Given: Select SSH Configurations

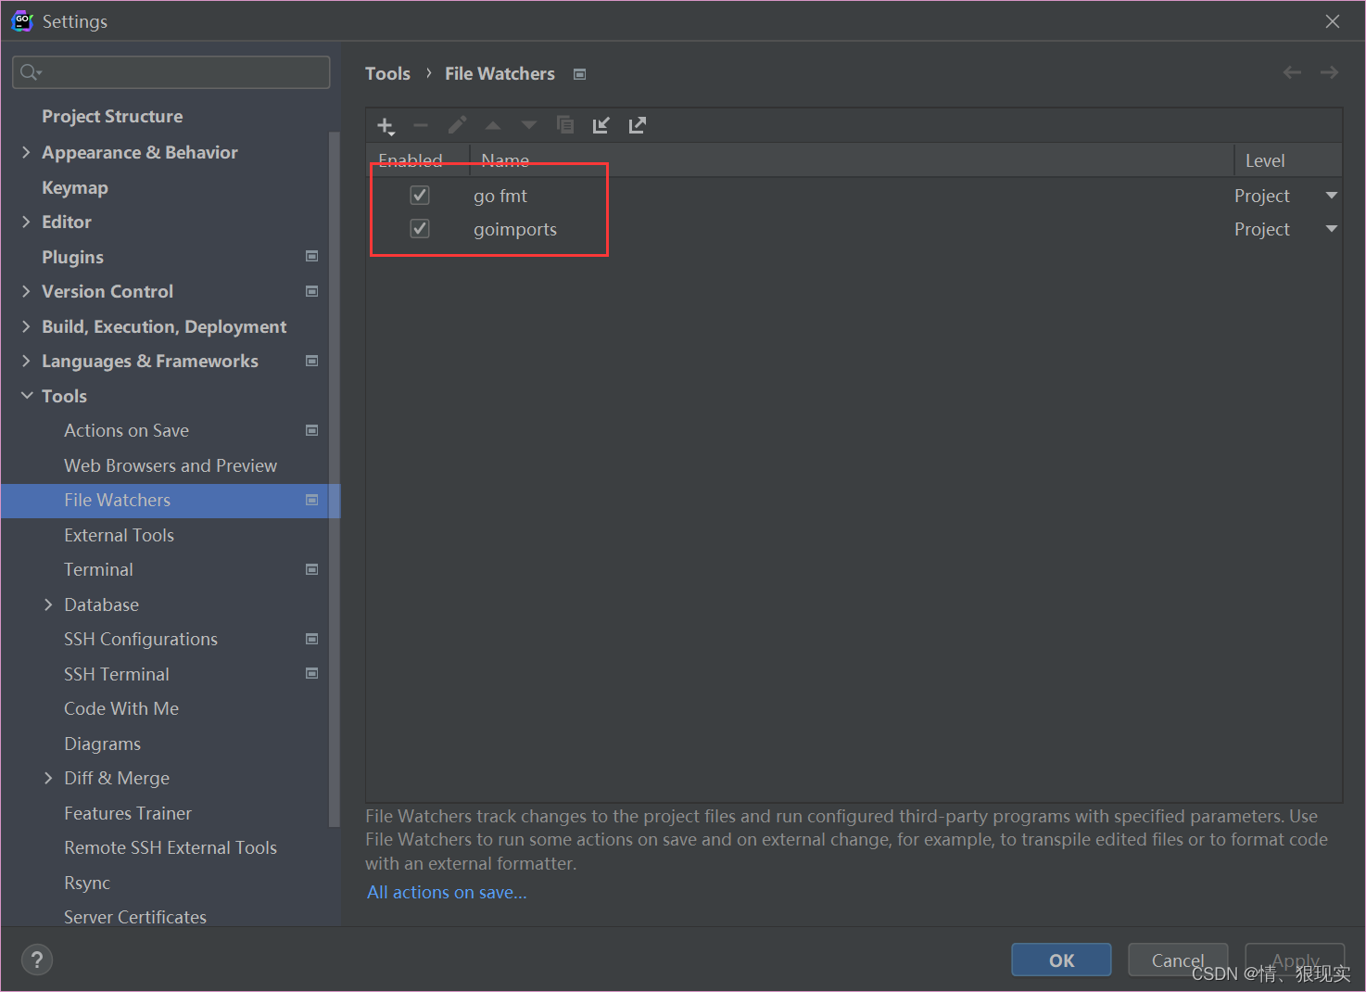Looking at the screenshot, I should click(141, 639).
